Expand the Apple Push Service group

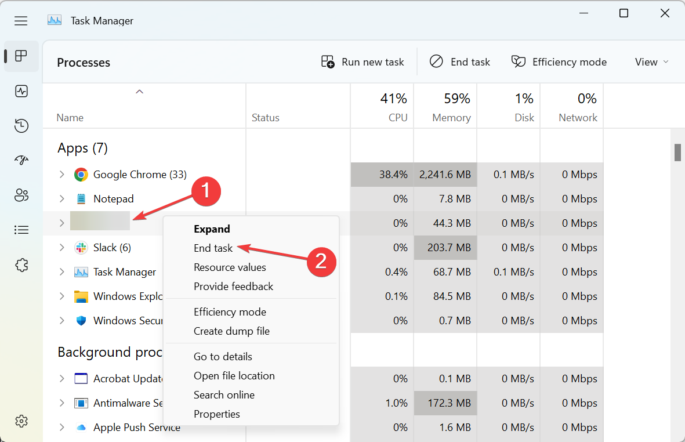click(61, 427)
